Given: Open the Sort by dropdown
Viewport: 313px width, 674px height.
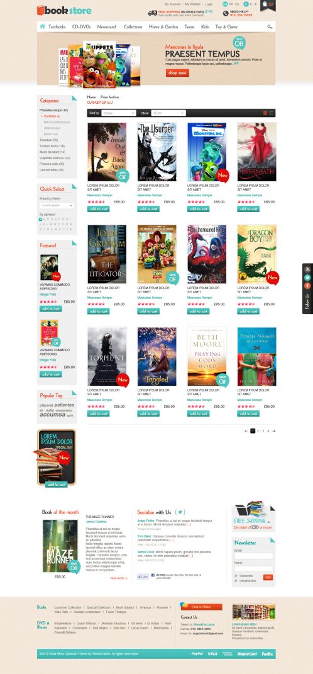Looking at the screenshot, I should coord(119,113).
